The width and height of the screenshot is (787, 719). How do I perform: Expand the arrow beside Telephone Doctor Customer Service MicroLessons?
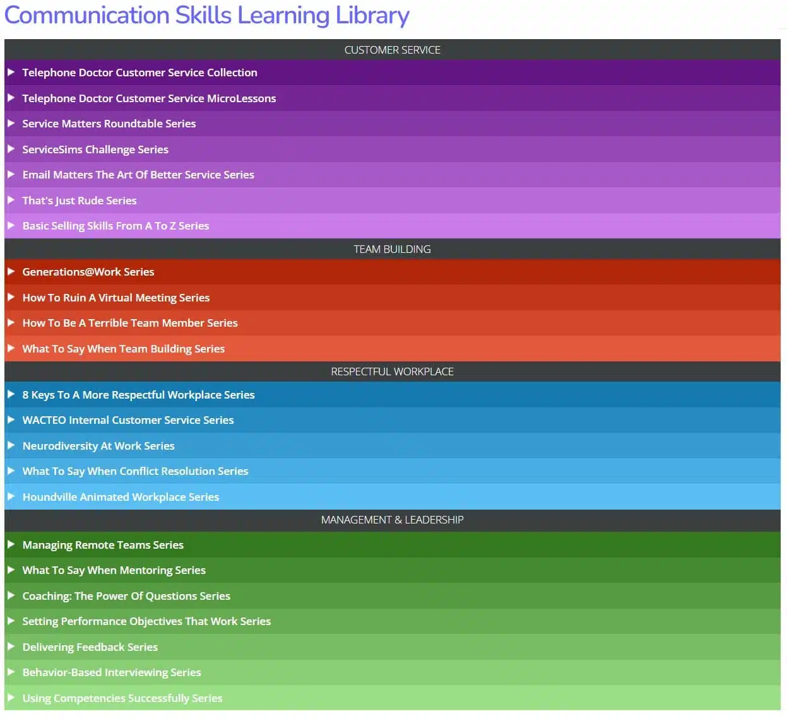pyautogui.click(x=11, y=98)
